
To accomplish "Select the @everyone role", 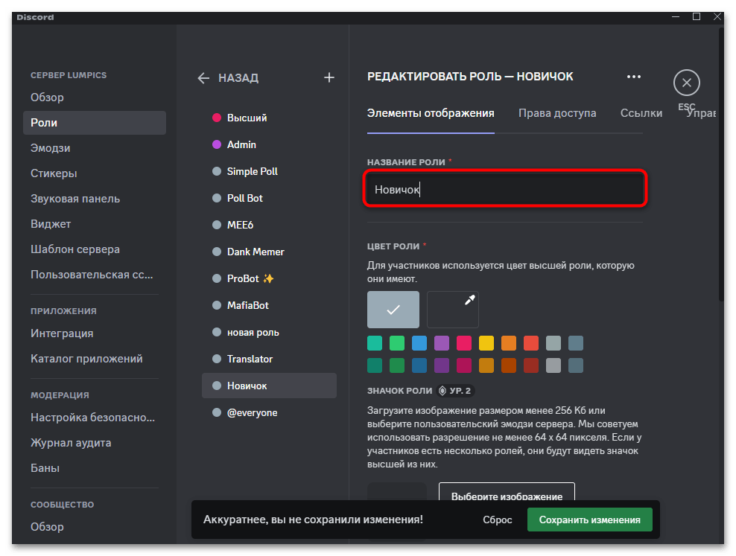I will click(x=252, y=412).
